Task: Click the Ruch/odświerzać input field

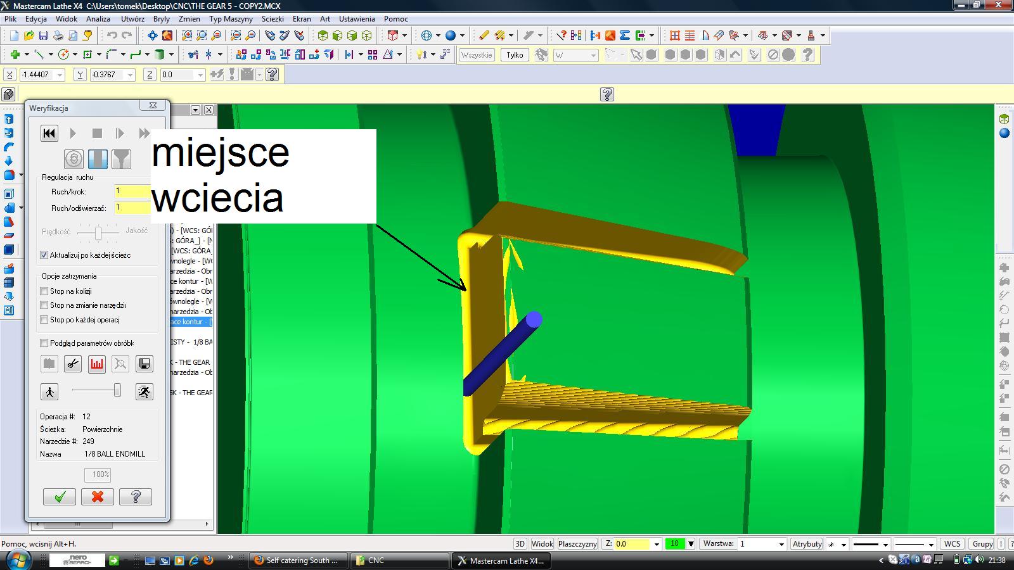Action: [132, 207]
